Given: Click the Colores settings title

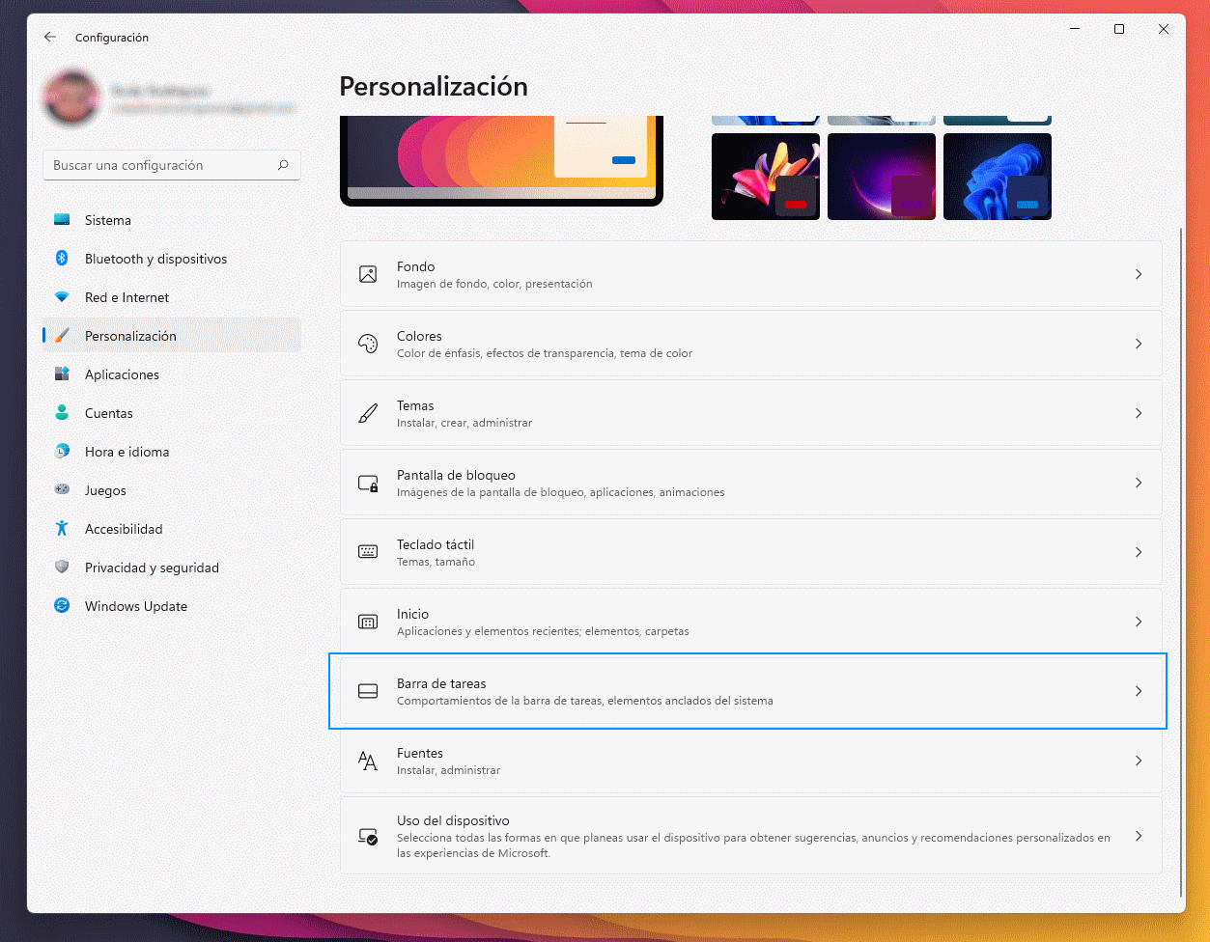Looking at the screenshot, I should (x=419, y=336).
